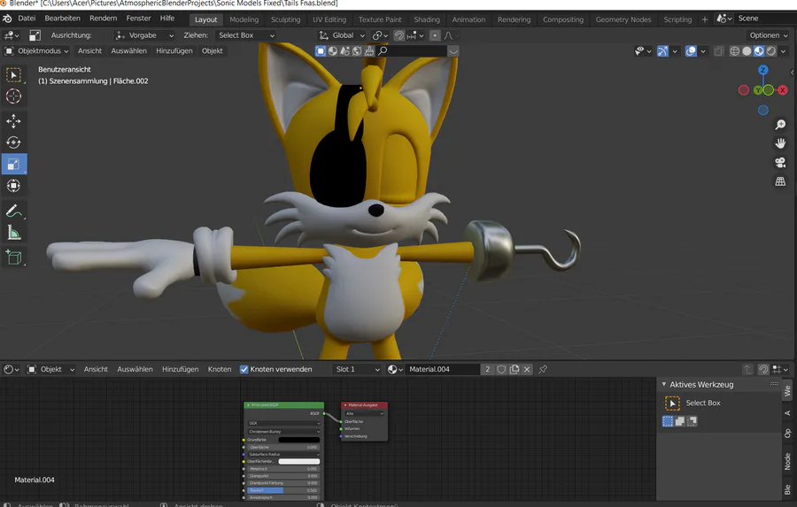The width and height of the screenshot is (797, 507).
Task: Activate the 3D Cursor tool
Action: [13, 96]
